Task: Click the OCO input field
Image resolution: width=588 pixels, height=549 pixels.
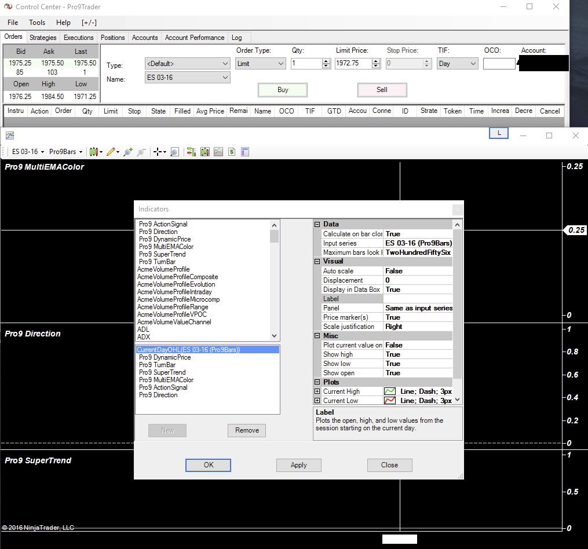Action: coord(499,64)
